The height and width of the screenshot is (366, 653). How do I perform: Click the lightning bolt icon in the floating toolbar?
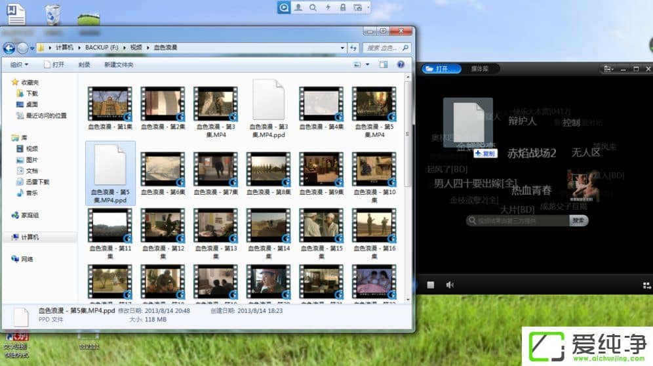pos(327,7)
